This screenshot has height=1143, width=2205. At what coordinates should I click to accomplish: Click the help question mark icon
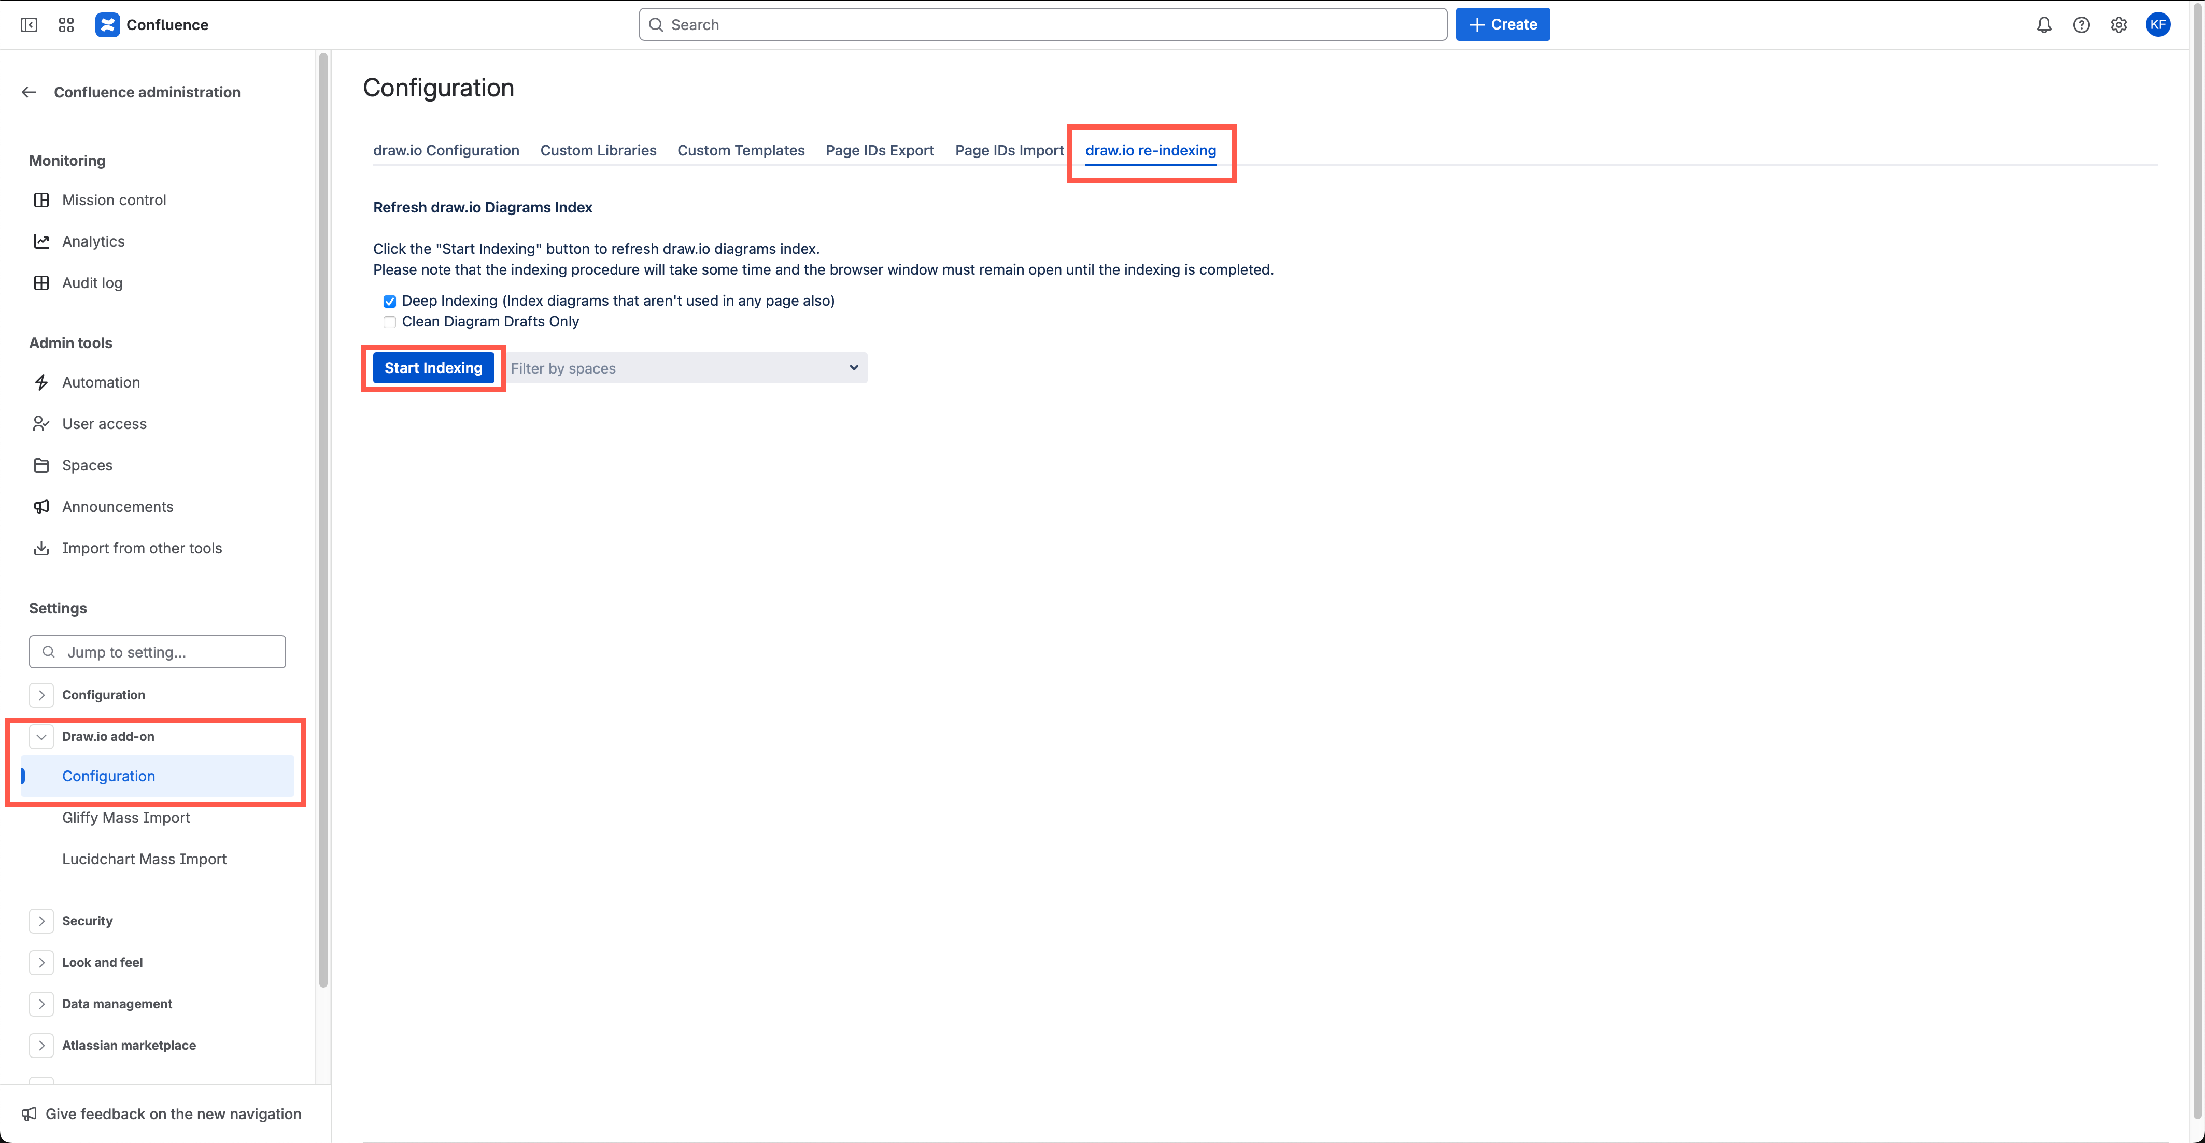coord(2082,25)
